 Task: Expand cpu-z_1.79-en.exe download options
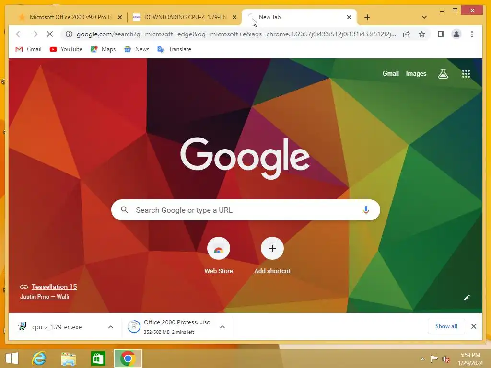(111, 327)
